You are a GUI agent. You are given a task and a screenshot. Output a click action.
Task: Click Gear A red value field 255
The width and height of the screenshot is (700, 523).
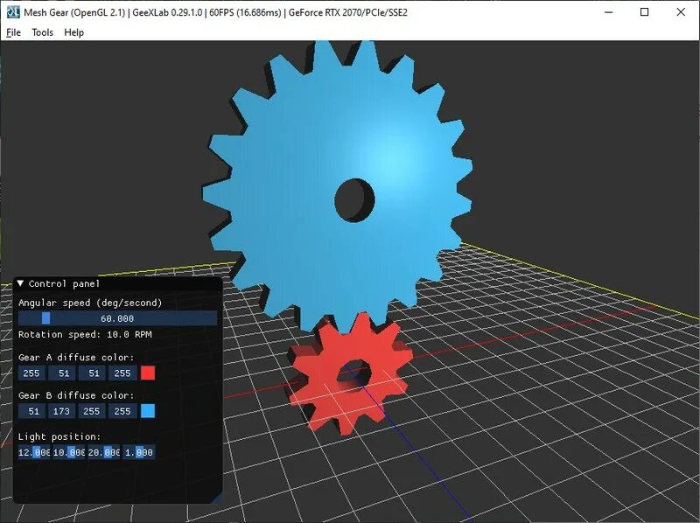pos(31,373)
